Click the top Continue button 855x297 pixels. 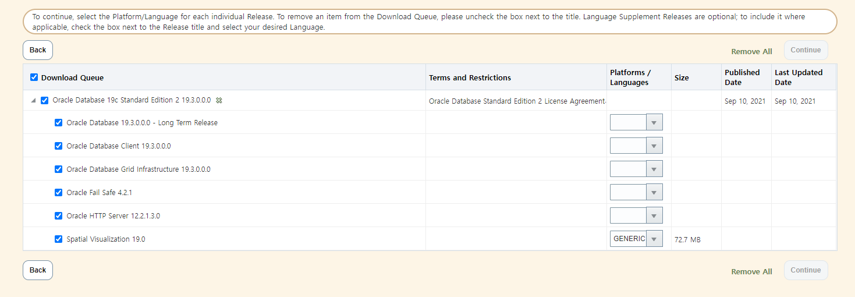pyautogui.click(x=806, y=50)
